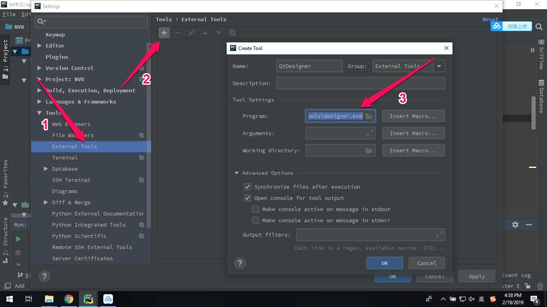This screenshot has height=307, width=547.
Task: Open the Windows Start menu
Action: point(10,299)
